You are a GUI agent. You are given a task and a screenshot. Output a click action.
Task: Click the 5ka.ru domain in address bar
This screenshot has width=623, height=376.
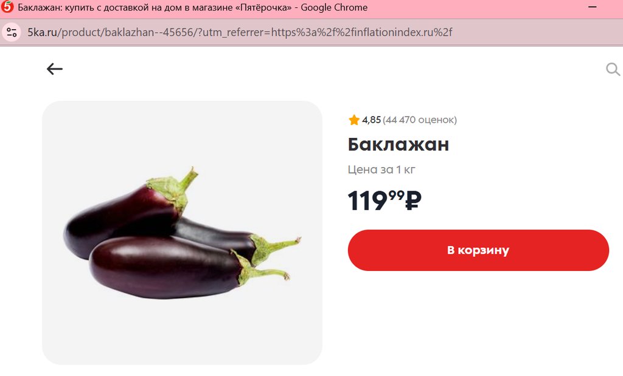tap(42, 32)
